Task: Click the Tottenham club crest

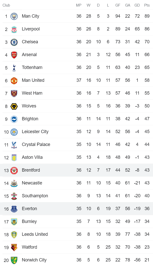Action: click(x=14, y=68)
